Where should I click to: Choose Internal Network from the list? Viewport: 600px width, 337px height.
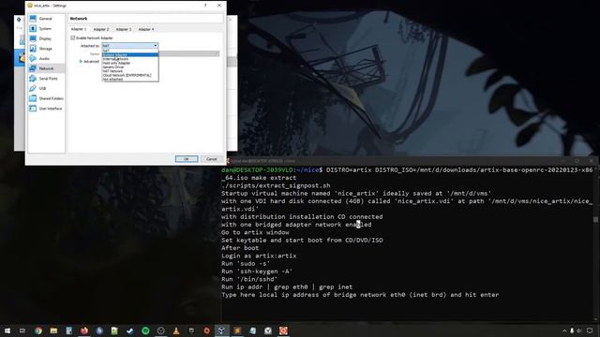tap(130, 59)
